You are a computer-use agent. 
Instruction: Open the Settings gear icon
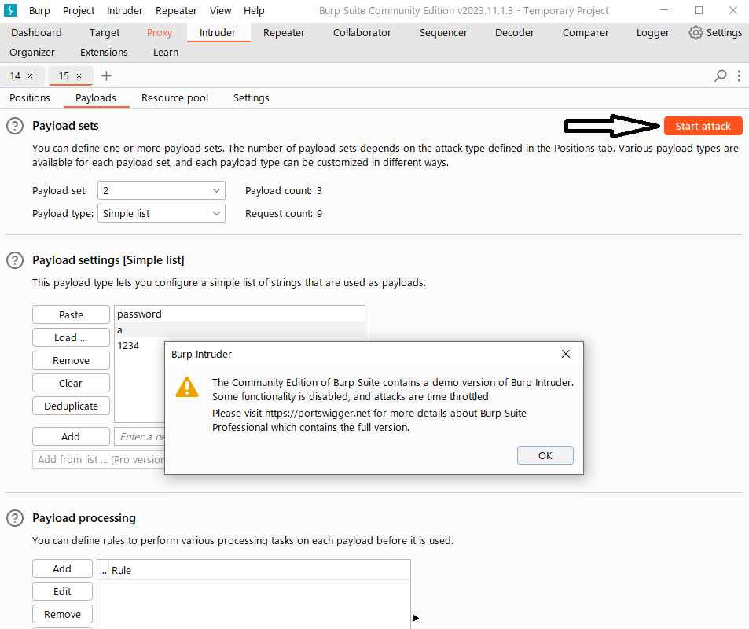click(x=696, y=32)
